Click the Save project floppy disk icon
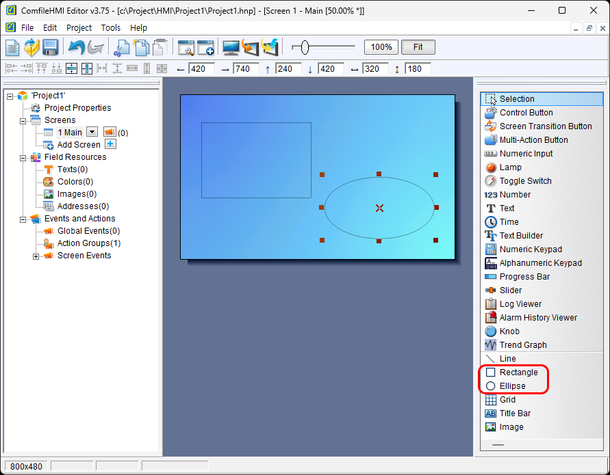Viewport: 610px width, 475px height. tap(50, 47)
